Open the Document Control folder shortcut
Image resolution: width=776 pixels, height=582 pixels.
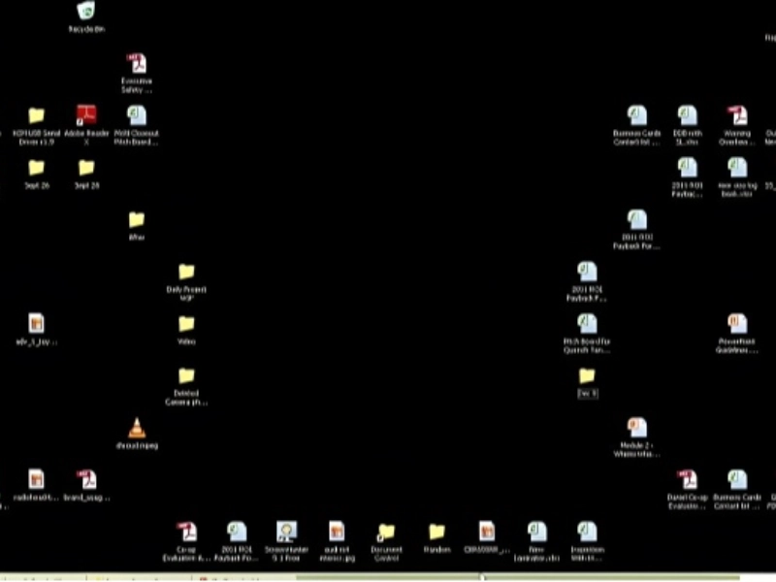click(x=386, y=532)
